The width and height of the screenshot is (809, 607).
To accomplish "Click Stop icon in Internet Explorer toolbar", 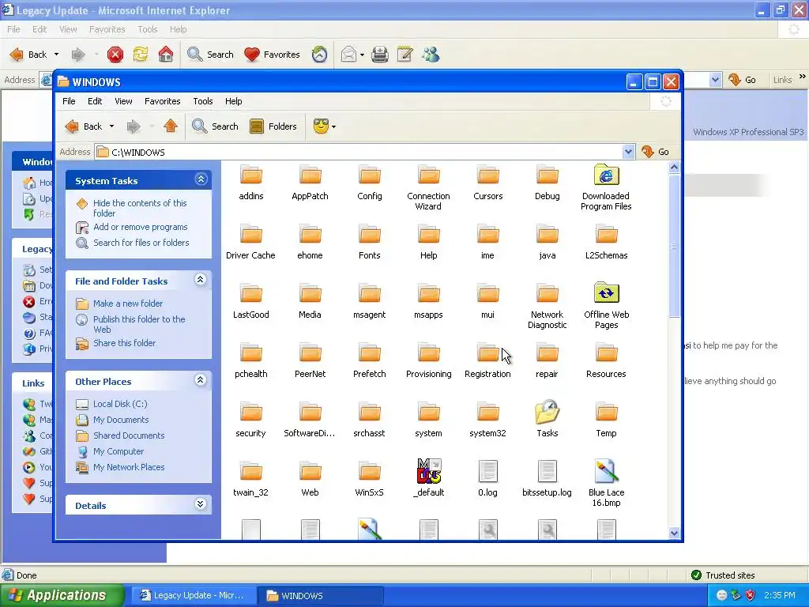I will 115,55.
